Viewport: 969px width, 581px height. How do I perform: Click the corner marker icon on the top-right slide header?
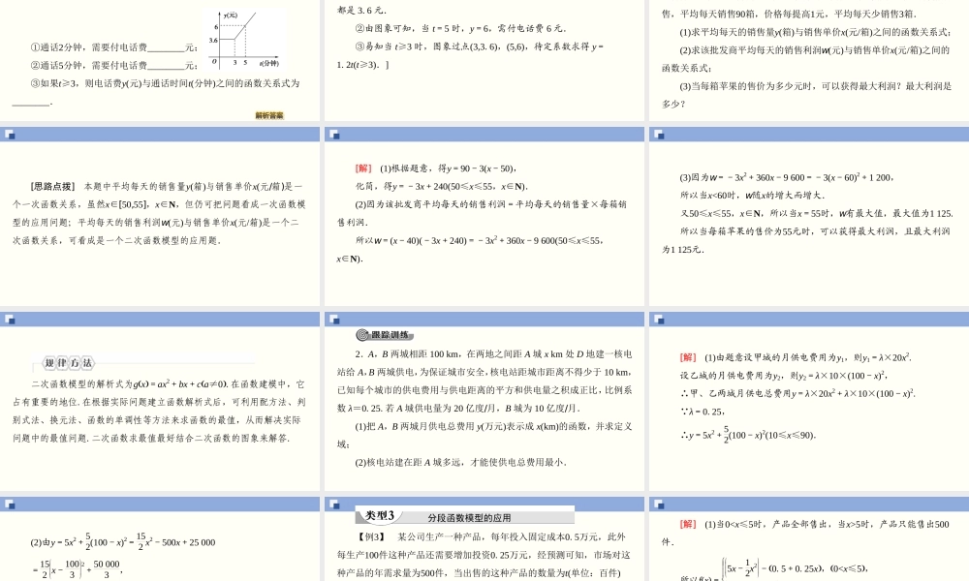click(657, 134)
